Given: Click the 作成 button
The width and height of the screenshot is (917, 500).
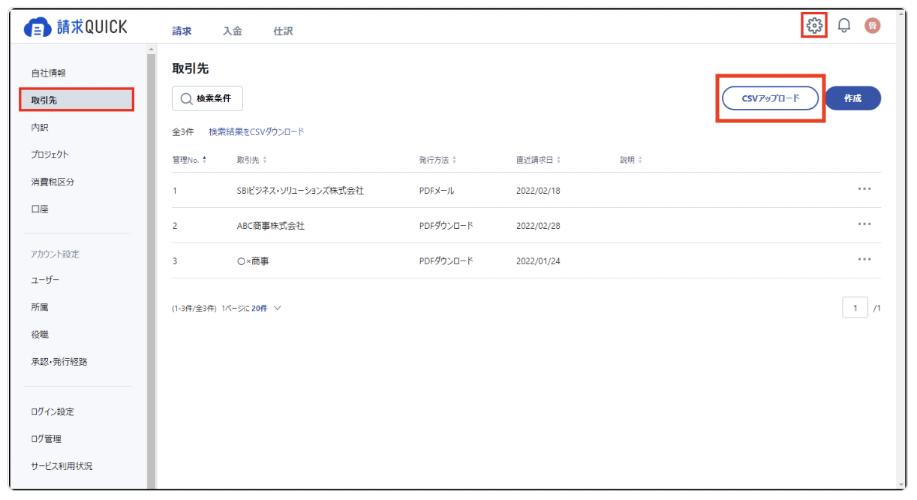Looking at the screenshot, I should (852, 98).
